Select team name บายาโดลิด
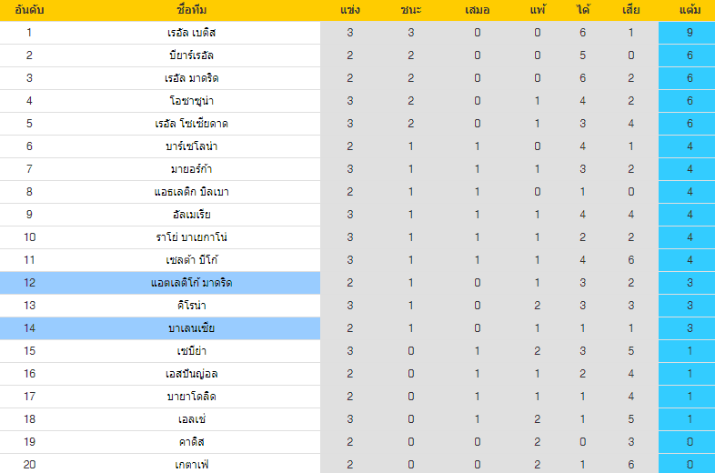This screenshot has height=473, width=715. (192, 397)
